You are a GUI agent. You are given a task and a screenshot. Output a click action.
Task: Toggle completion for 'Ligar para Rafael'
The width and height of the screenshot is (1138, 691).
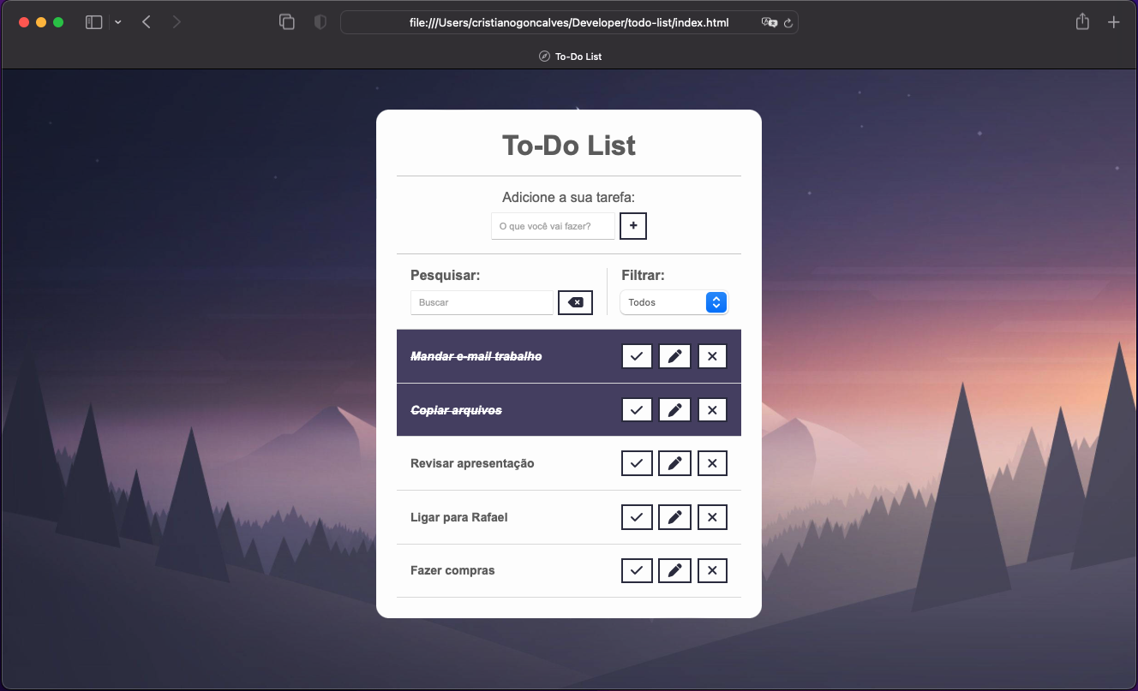637,517
